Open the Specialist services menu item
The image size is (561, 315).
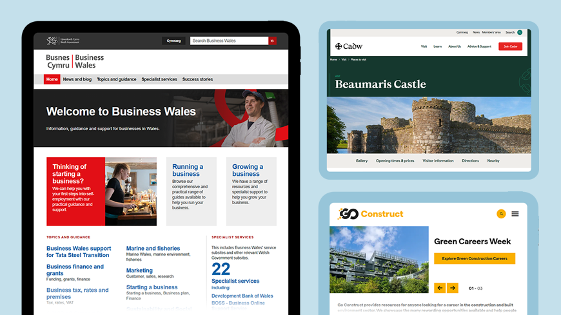click(159, 79)
